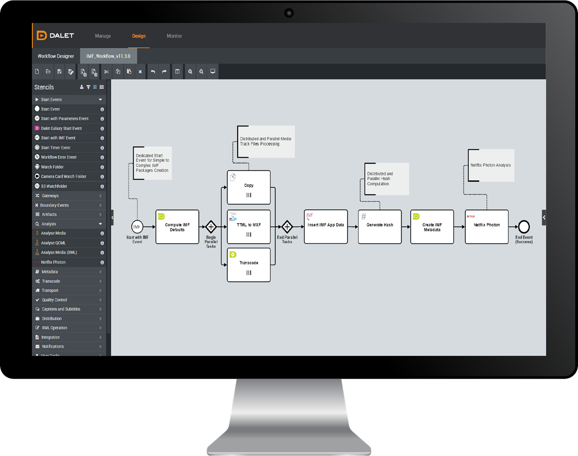Switch Stencils panel to list view

pyautogui.click(x=95, y=87)
